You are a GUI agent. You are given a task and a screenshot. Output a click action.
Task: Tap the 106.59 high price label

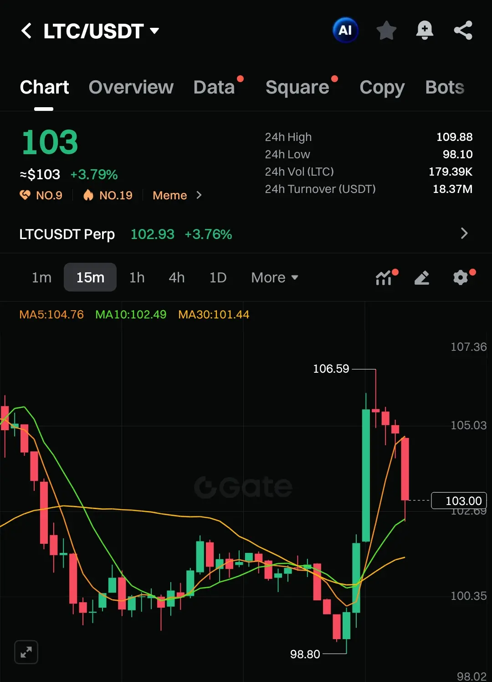331,369
